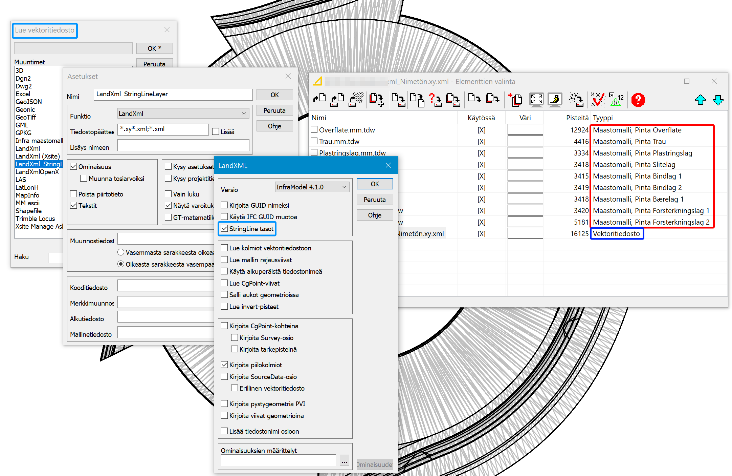
Task: Click the cyan down arrow icon
Action: [718, 100]
